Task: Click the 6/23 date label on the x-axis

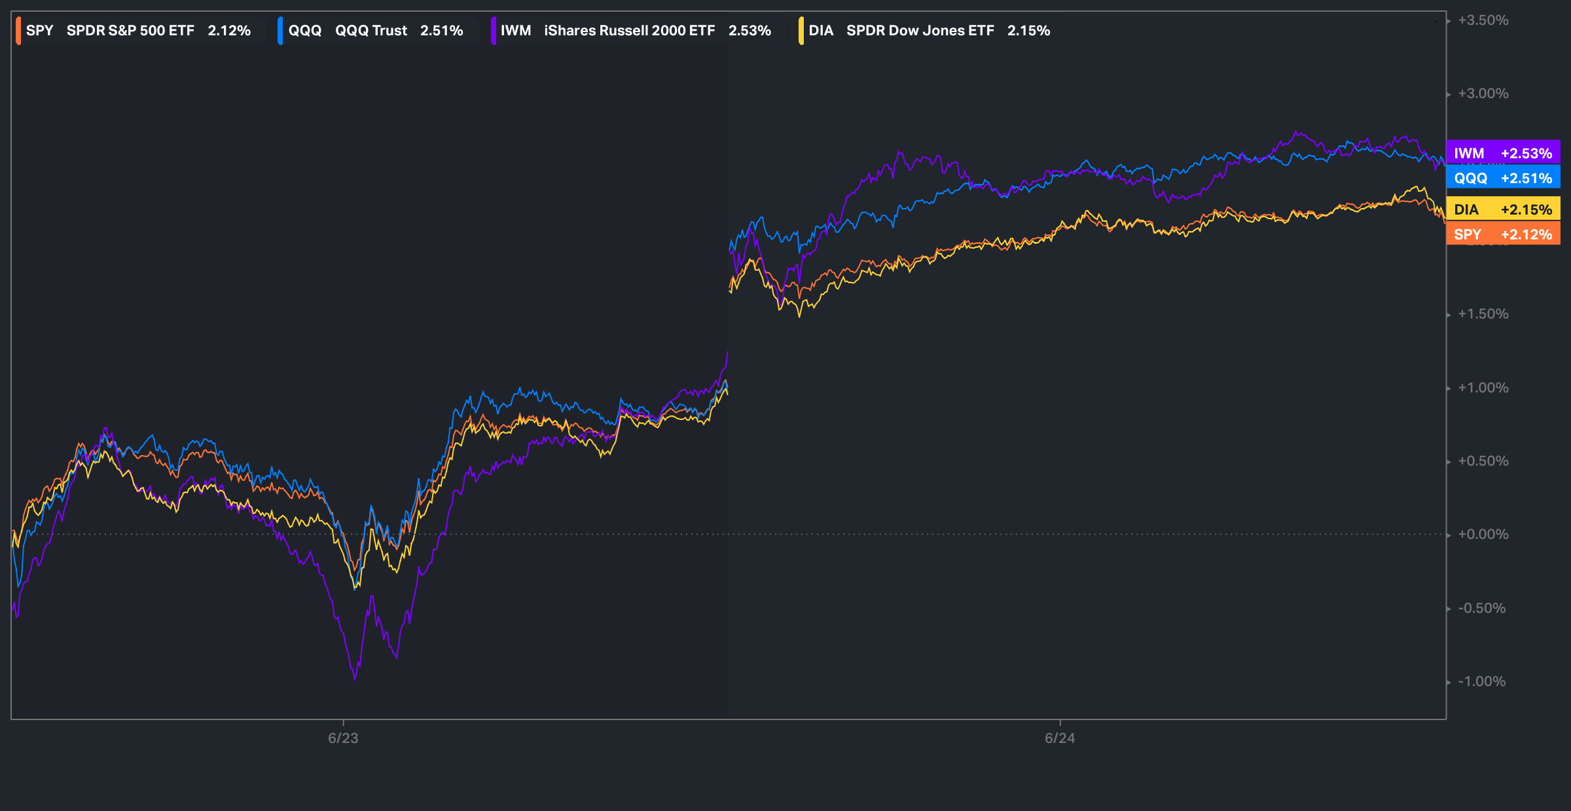Action: coord(343,738)
